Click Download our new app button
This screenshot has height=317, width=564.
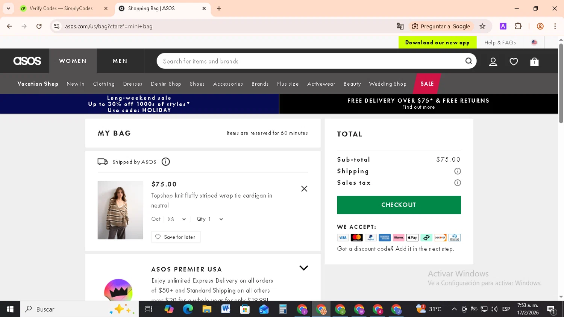[437, 42]
